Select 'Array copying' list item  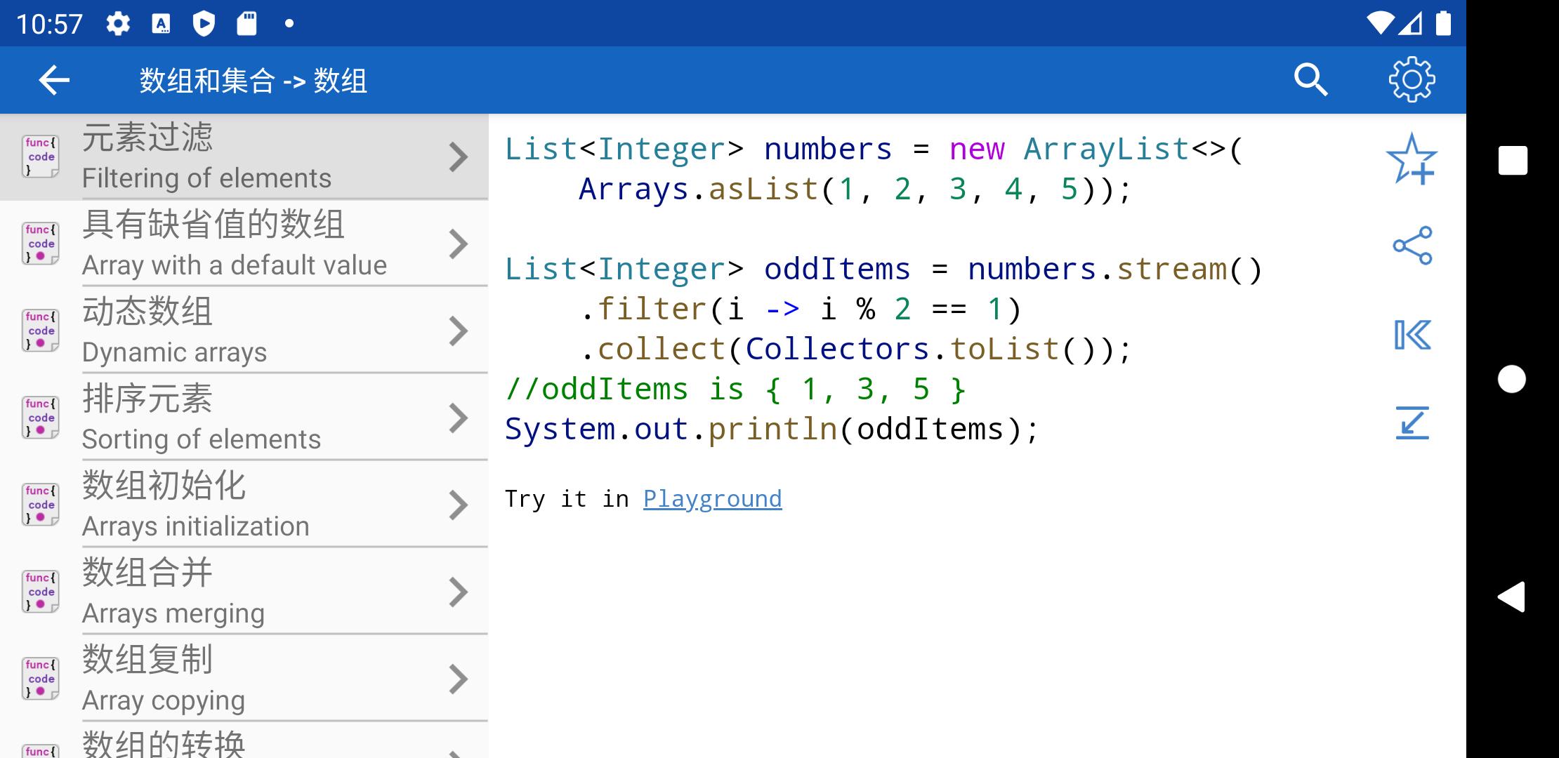tap(244, 679)
